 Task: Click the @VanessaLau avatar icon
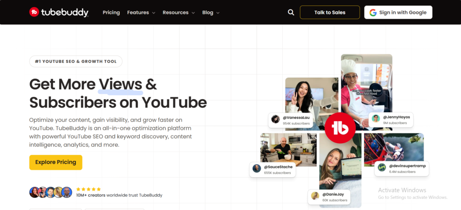(x=276, y=119)
